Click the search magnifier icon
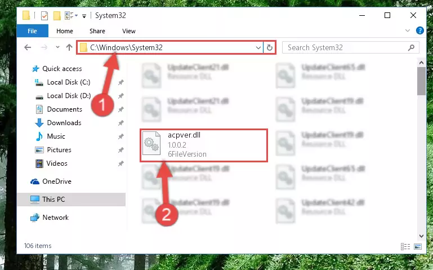 411,47
